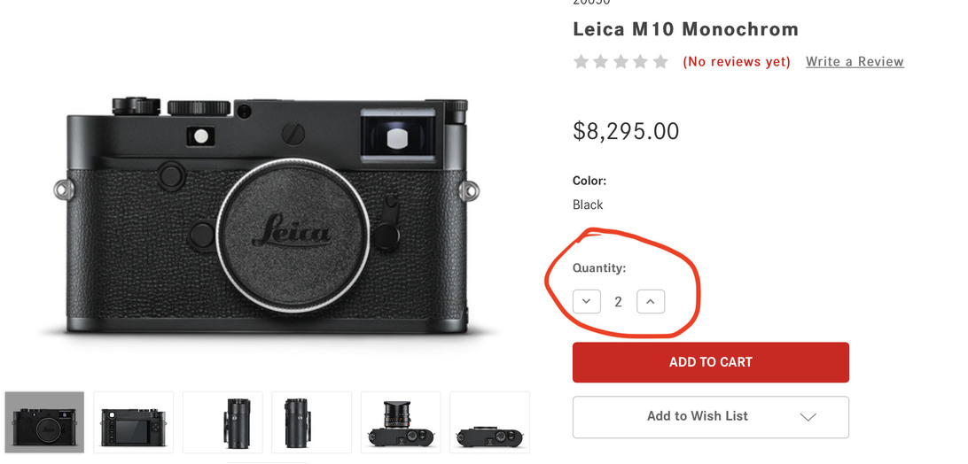Click the first rating star
Viewport: 968px width, 464px height.
582,62
